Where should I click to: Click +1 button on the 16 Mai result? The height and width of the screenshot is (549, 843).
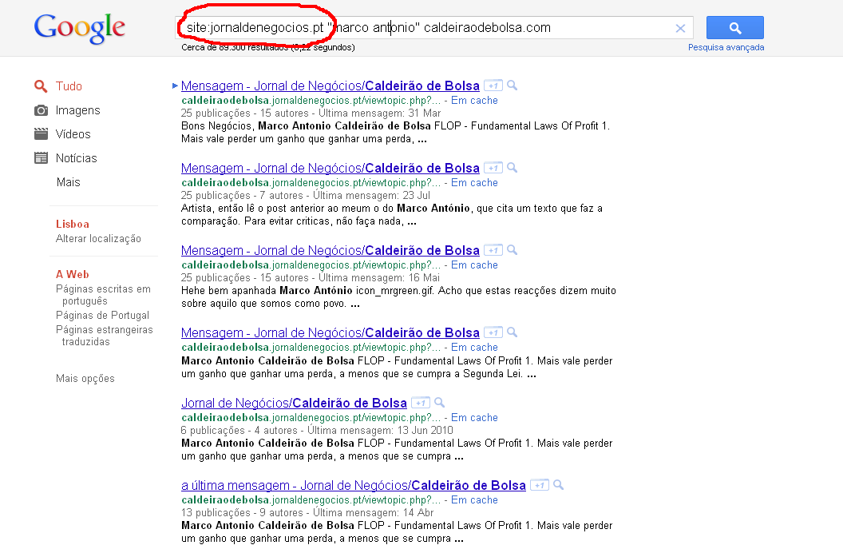(x=493, y=250)
